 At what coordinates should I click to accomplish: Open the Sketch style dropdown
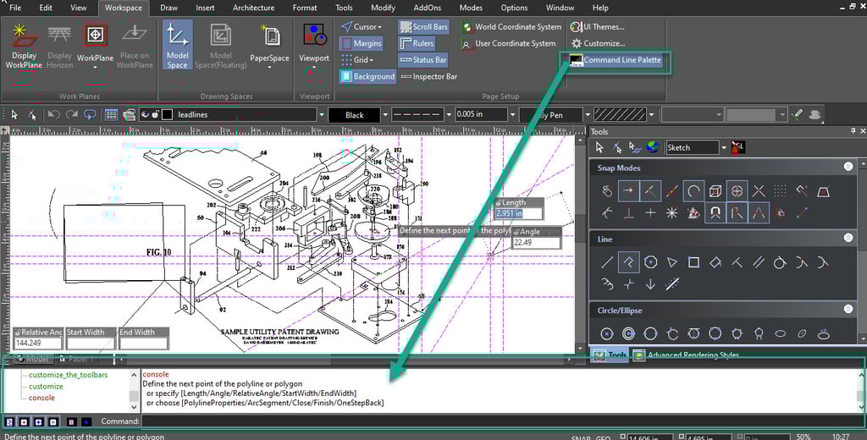pos(723,147)
